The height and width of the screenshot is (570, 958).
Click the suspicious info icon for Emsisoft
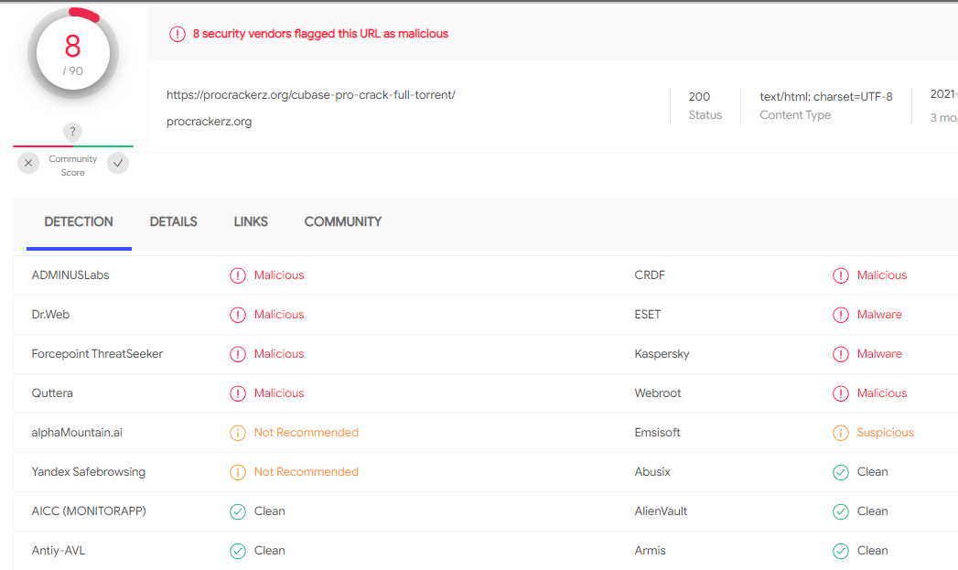pyautogui.click(x=841, y=433)
